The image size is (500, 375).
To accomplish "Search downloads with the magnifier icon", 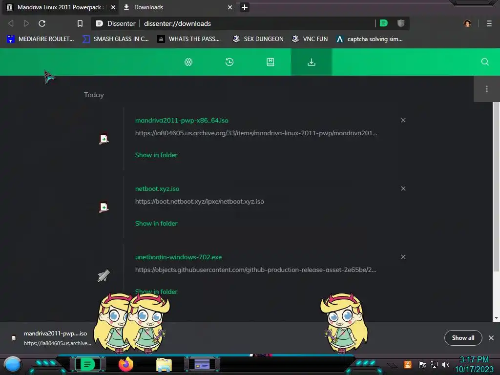I will (x=485, y=62).
